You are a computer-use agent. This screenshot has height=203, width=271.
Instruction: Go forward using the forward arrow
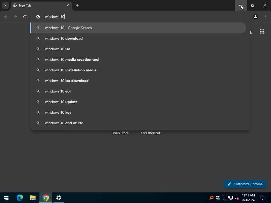tap(15, 17)
